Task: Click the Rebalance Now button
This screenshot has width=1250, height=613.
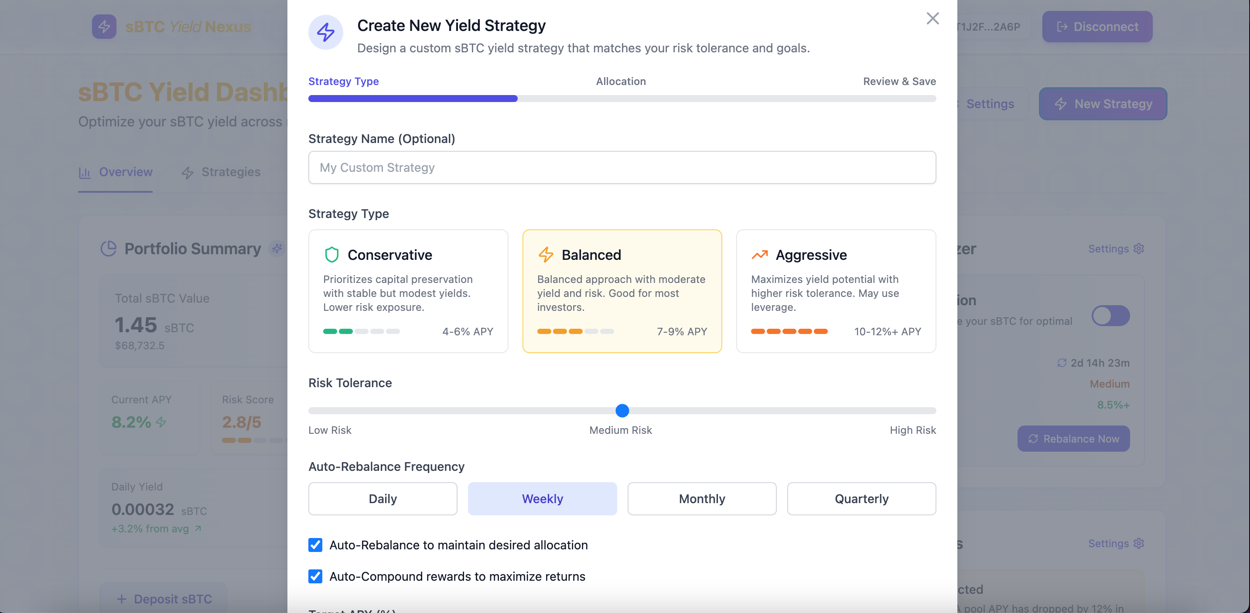Action: [x=1073, y=439]
